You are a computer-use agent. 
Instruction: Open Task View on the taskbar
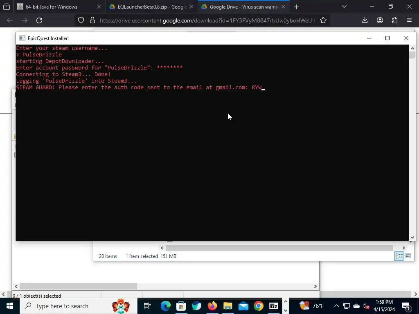(147, 306)
